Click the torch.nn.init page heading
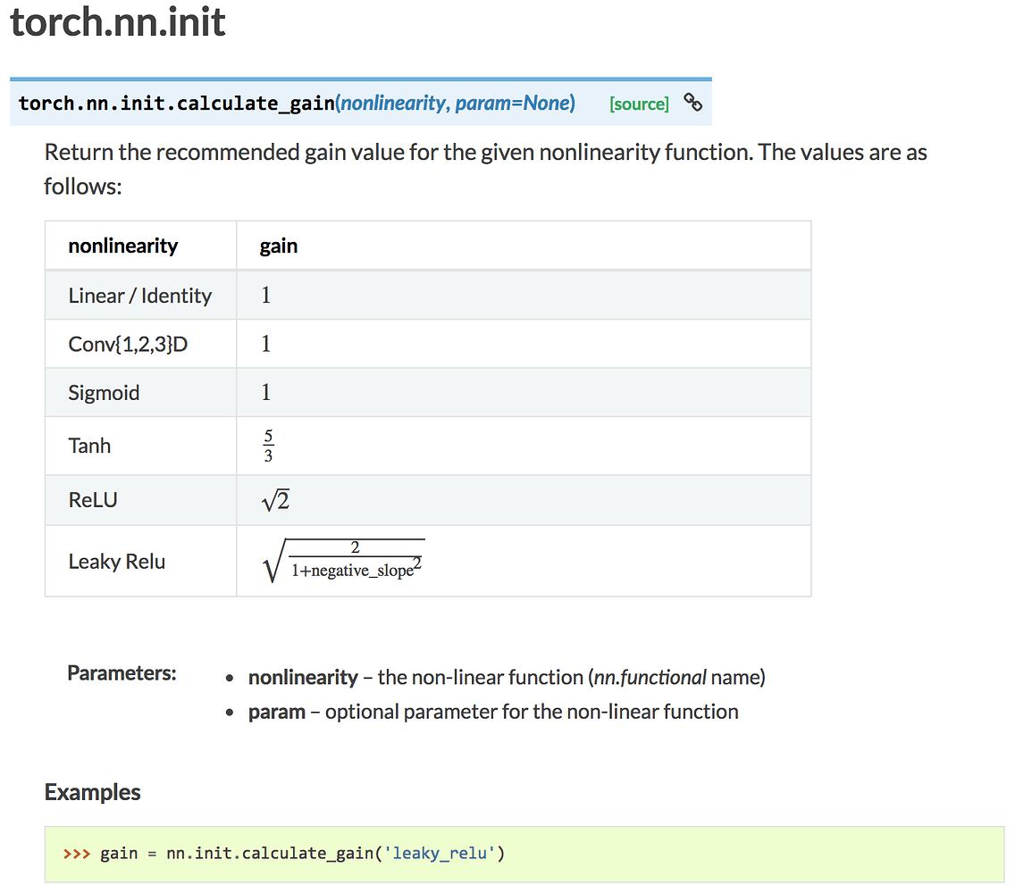The height and width of the screenshot is (893, 1015). 118,22
